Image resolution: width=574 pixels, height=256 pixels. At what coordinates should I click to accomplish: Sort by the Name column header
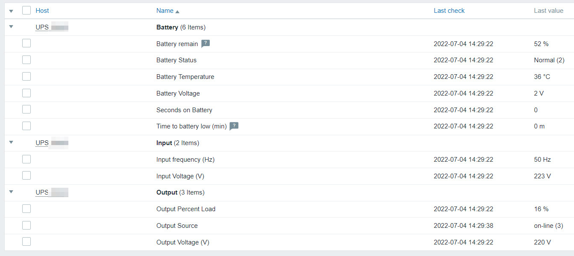point(165,11)
